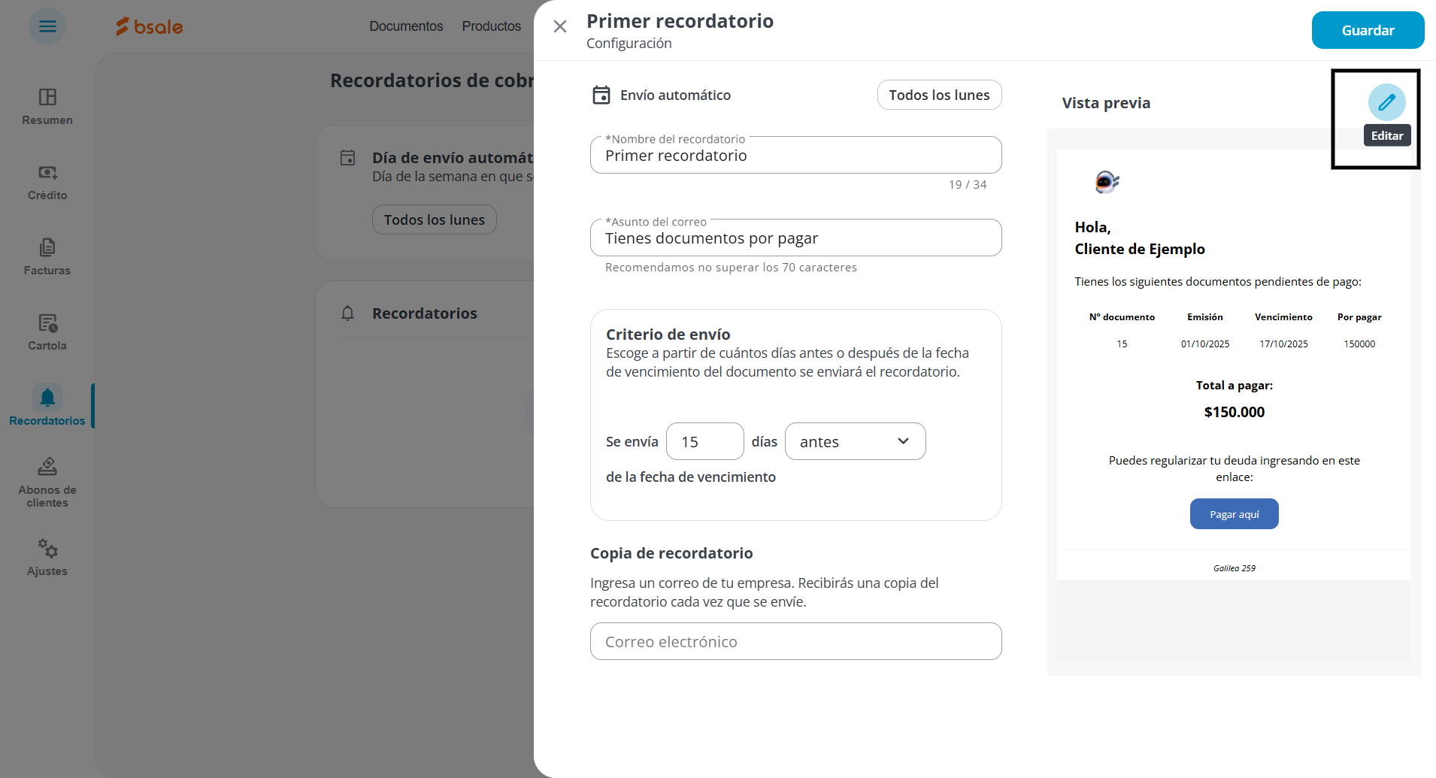Screen dimensions: 1436x778
Task: Open the Documentos menu
Action: click(x=406, y=26)
